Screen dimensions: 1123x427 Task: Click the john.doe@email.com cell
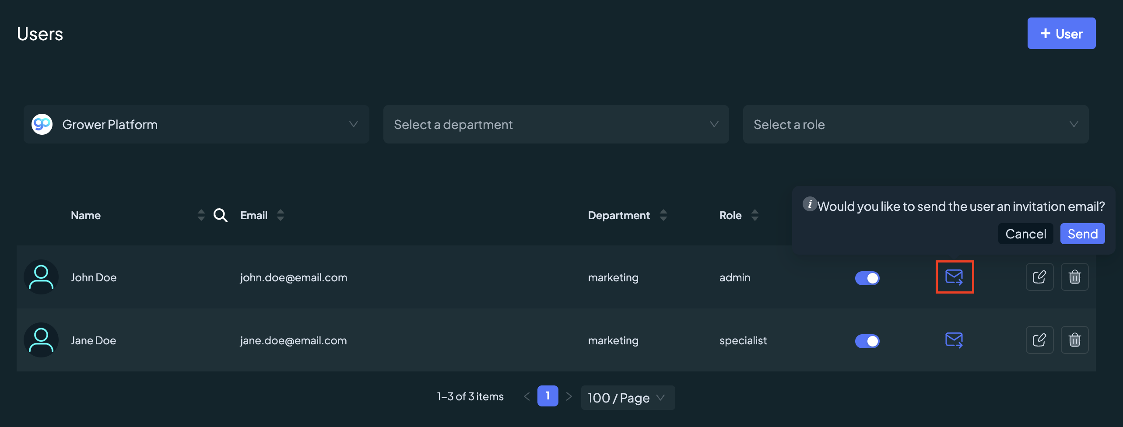click(x=293, y=277)
